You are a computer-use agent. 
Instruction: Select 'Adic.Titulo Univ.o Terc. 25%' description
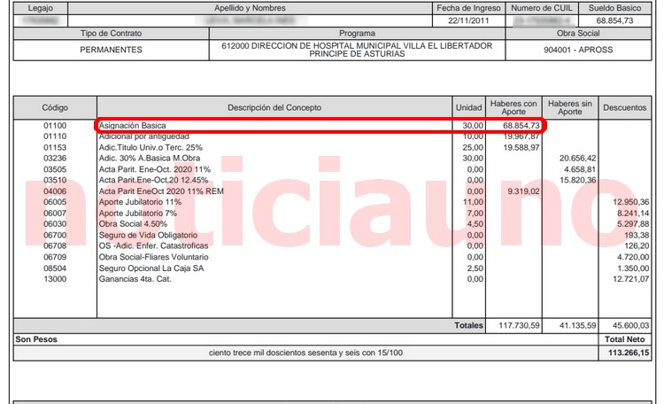[x=151, y=148]
